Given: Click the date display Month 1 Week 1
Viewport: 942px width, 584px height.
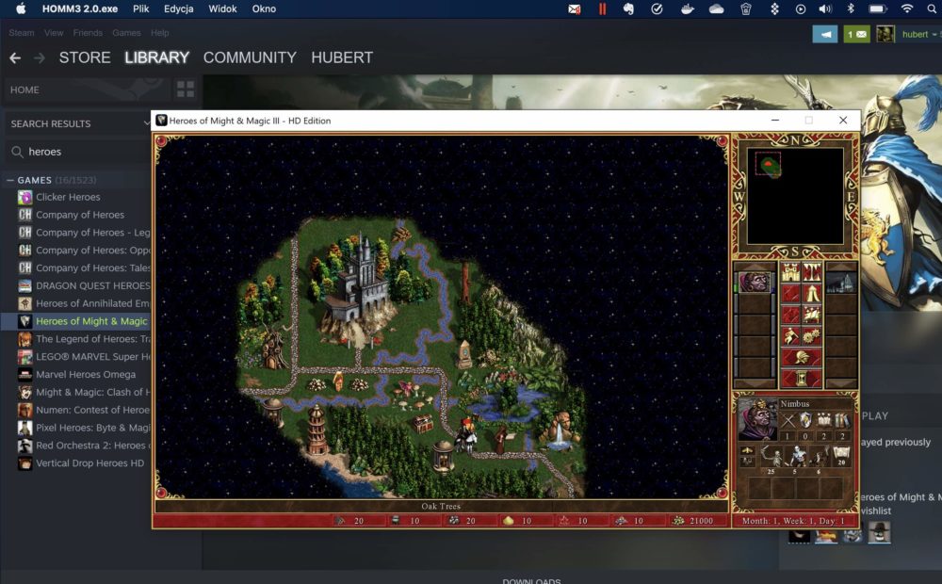Looking at the screenshot, I should 793,521.
